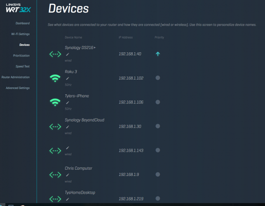Remove priority from Synology DS216+
This screenshot has width=265, height=206.
[158, 54]
